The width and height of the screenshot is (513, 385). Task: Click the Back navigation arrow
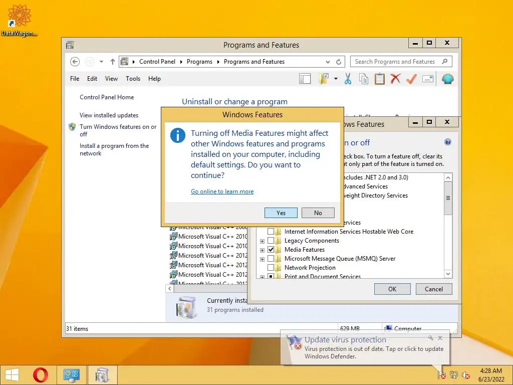[x=75, y=62]
